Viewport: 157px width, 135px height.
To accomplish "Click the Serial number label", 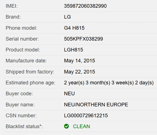I will (x=22, y=39).
